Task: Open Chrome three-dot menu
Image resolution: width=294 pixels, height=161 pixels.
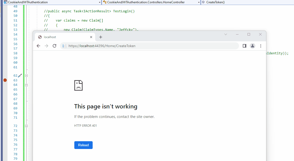Action: 261,46
